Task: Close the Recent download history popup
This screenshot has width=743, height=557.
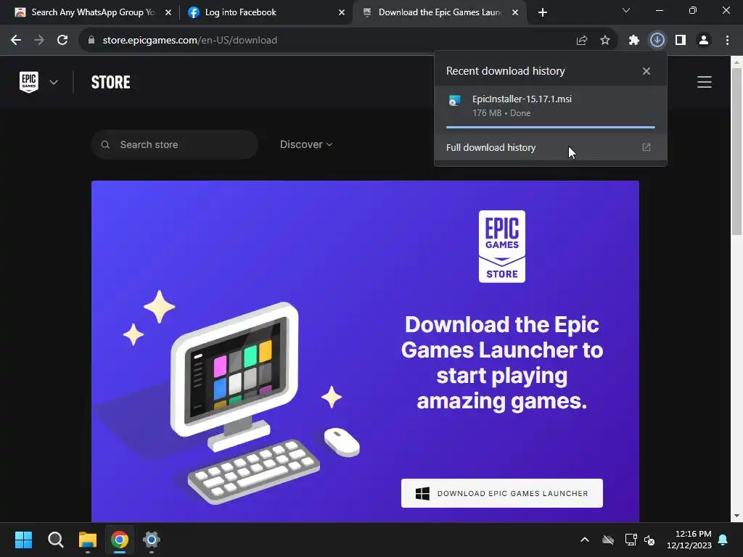Action: 646,71
